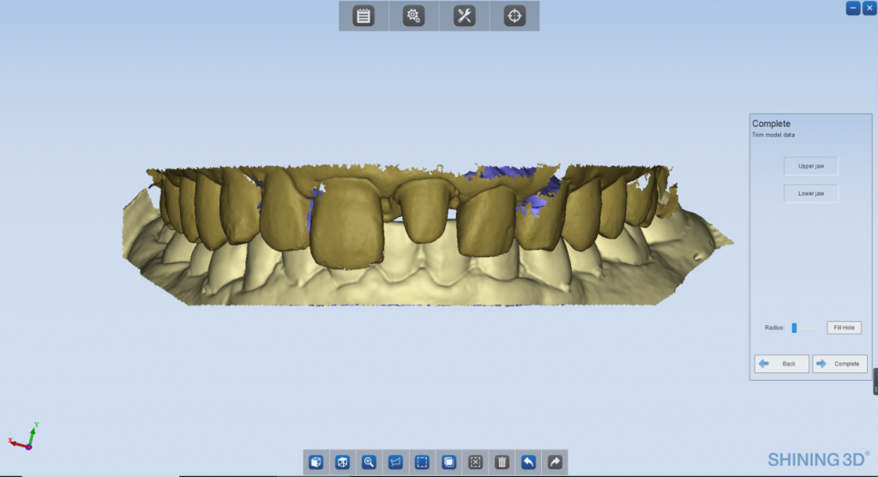Choose the polygon selection tool icon

point(395,462)
